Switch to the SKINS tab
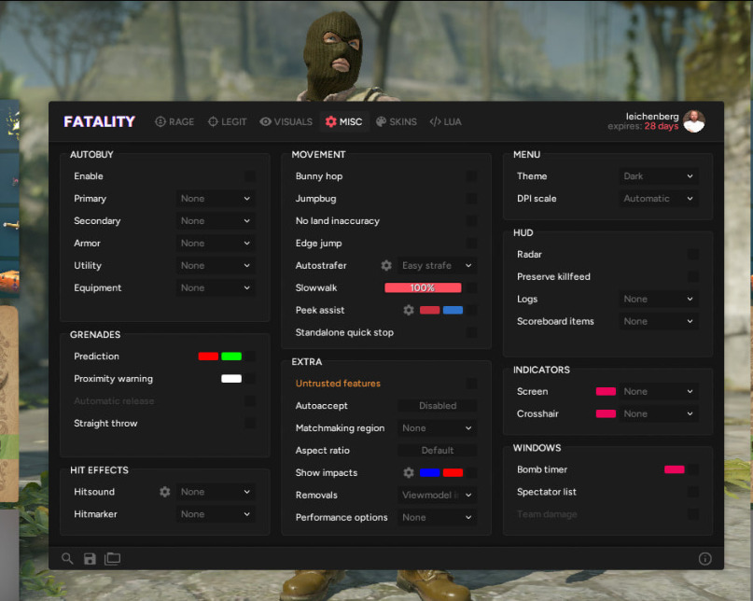Viewport: 753px width, 601px height. coord(397,121)
